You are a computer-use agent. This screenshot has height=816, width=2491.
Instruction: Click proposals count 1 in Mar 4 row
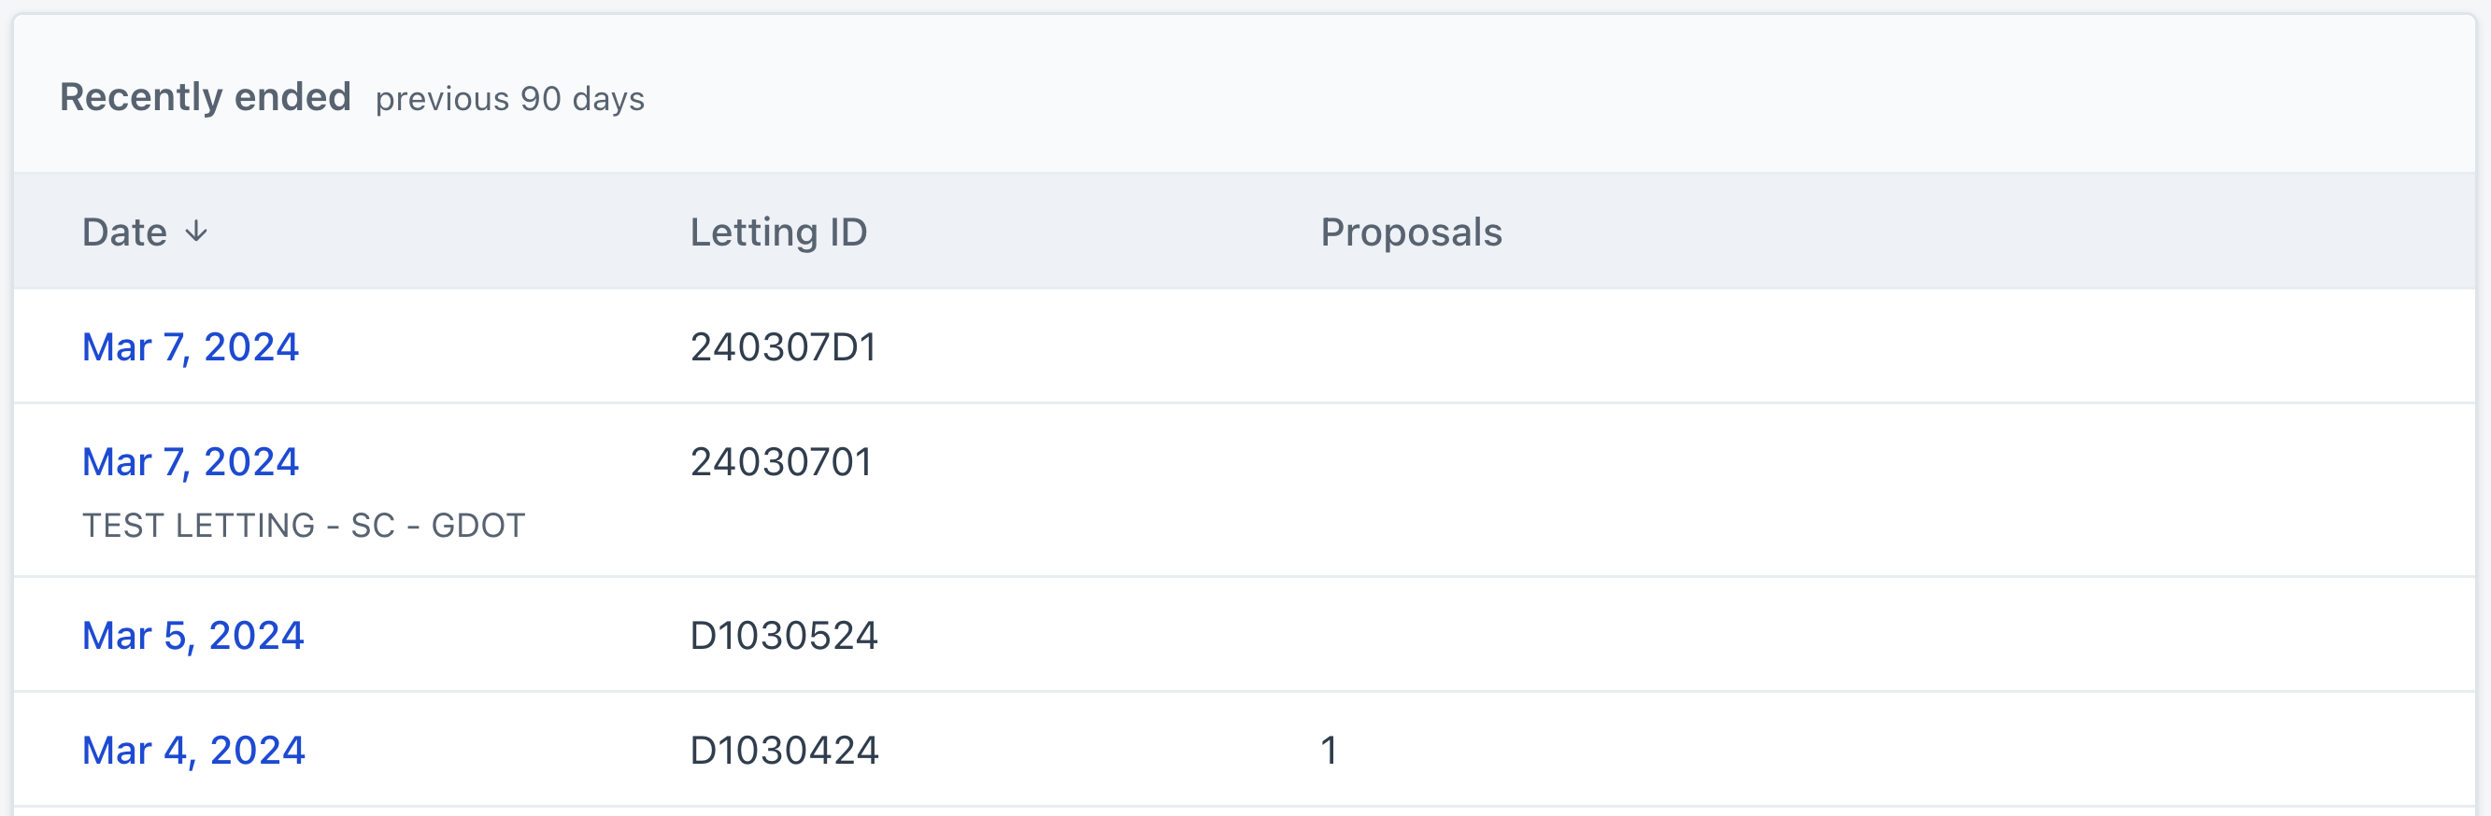(1330, 751)
